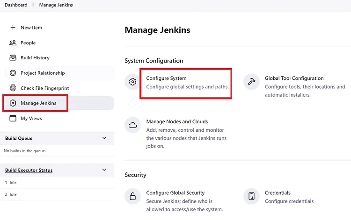Open Check File Fingerprint in sidebar

point(45,88)
